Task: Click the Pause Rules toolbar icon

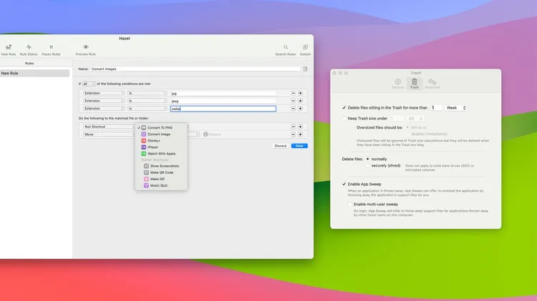Action: point(51,47)
